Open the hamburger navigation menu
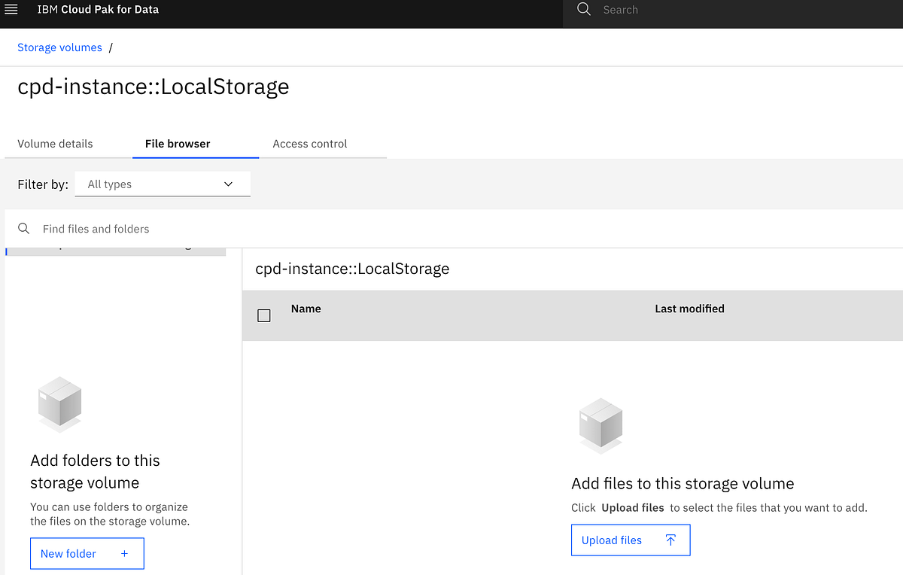The width and height of the screenshot is (903, 575). [x=11, y=11]
